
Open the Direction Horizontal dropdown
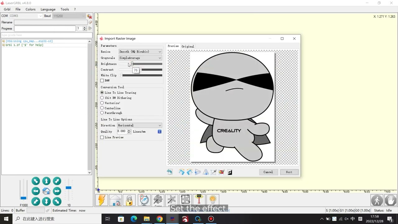click(140, 125)
